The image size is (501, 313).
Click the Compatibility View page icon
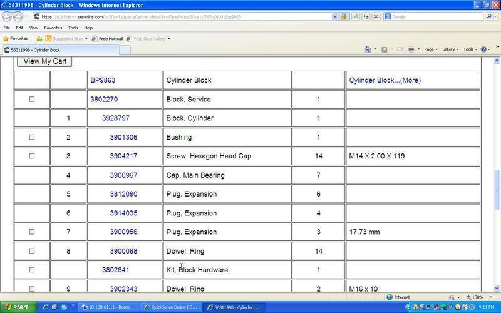356,17
